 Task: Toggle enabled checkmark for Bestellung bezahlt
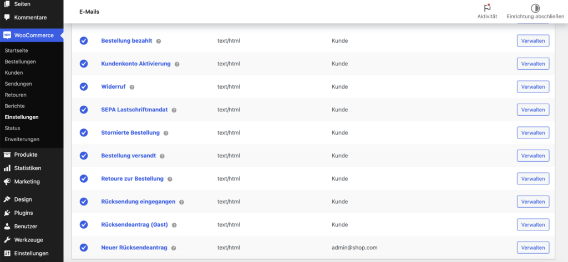pos(84,41)
